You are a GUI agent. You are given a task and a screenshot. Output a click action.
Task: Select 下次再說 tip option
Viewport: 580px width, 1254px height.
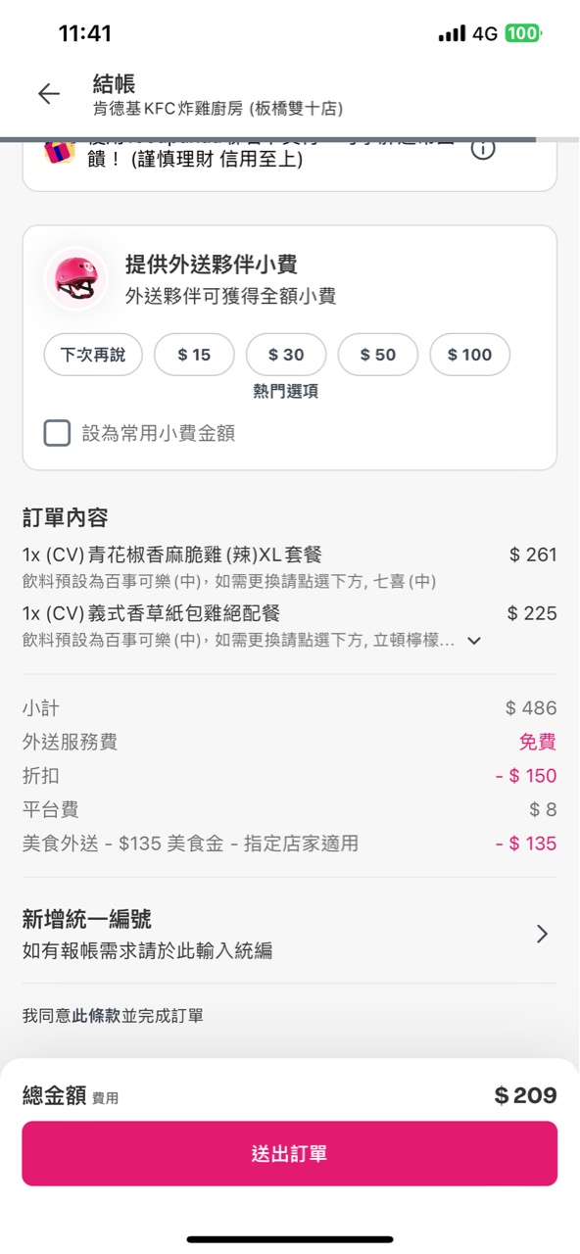(93, 355)
